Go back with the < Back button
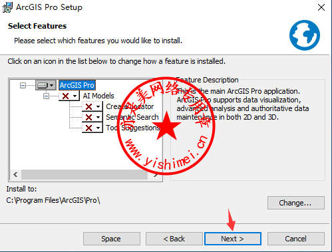The width and height of the screenshot is (332, 252). click(x=174, y=239)
